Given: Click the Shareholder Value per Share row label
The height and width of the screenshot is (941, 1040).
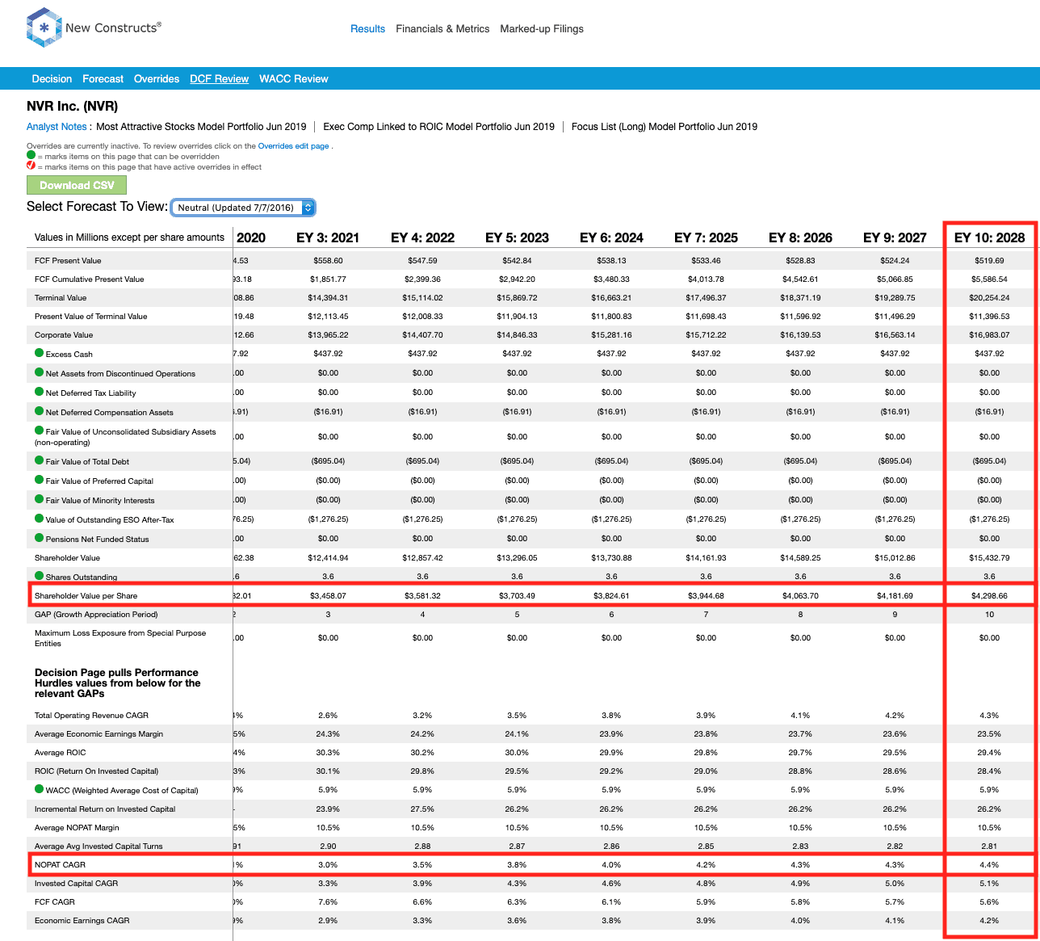Looking at the screenshot, I should click(x=86, y=595).
